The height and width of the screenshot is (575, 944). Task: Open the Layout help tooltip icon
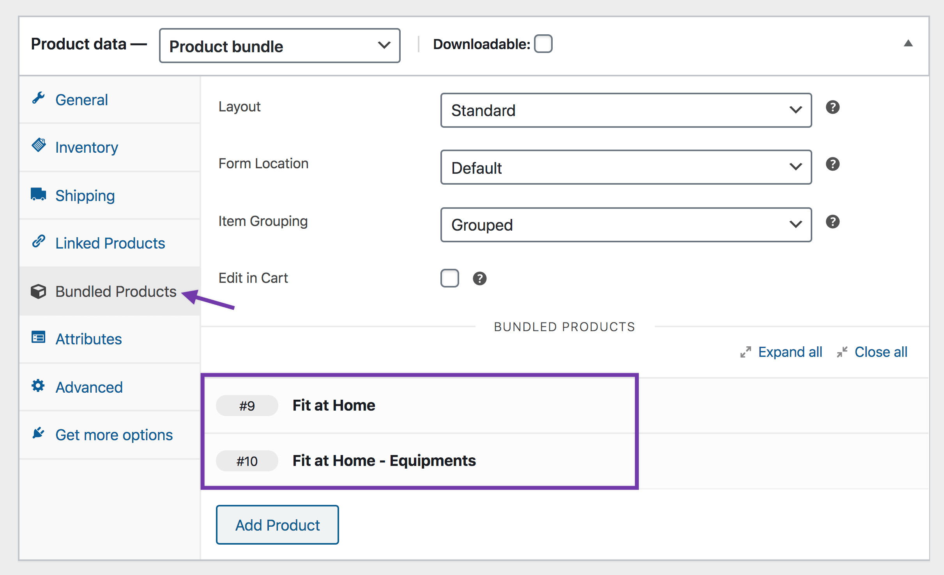tap(833, 107)
